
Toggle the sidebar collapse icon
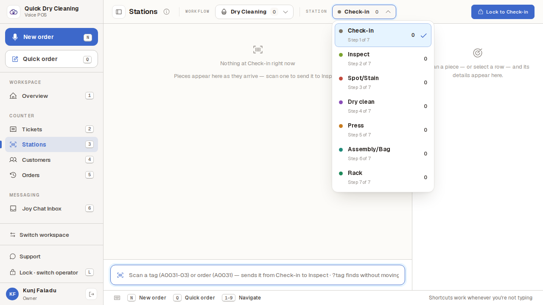pos(119,12)
